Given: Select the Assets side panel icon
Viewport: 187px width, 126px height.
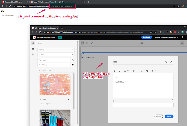Looking at the screenshot, I should 33,43.
